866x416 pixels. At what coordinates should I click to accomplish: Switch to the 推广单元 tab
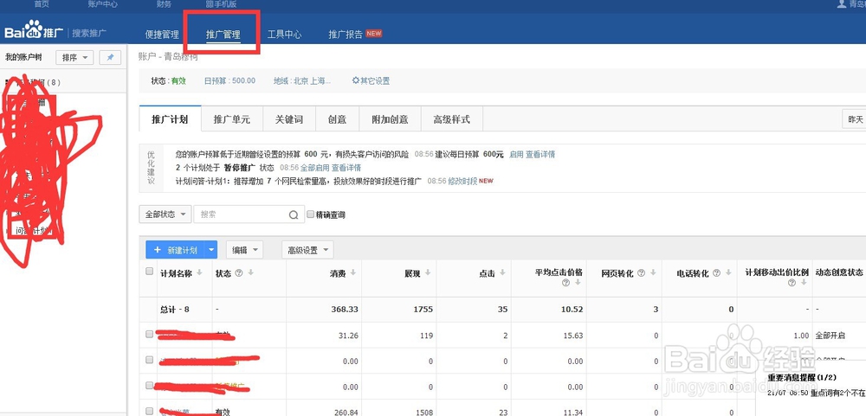click(232, 119)
